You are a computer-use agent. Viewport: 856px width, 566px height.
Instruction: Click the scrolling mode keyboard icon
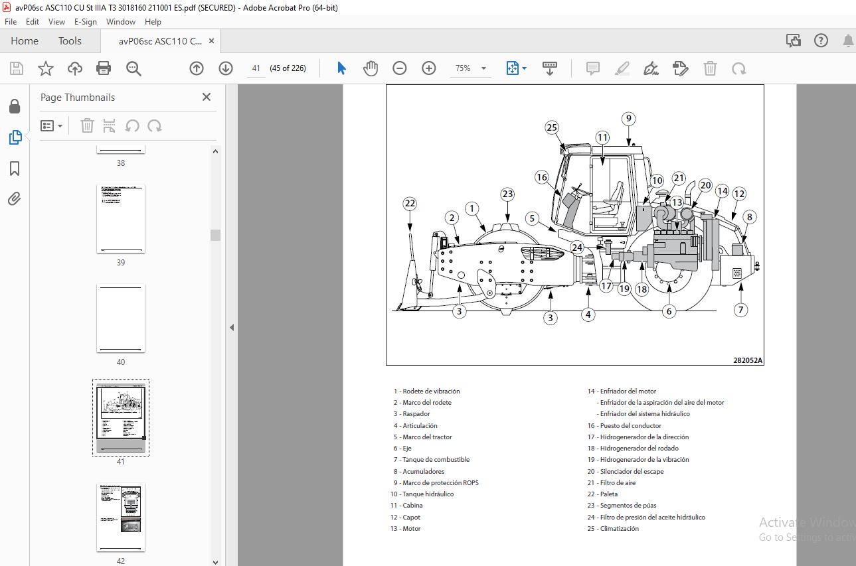tap(550, 68)
